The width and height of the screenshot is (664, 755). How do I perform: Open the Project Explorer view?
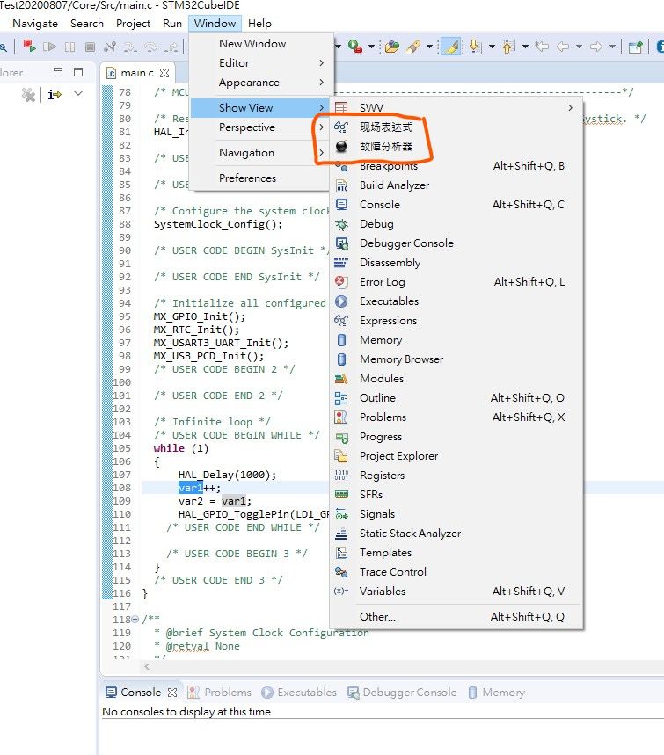[456, 456]
